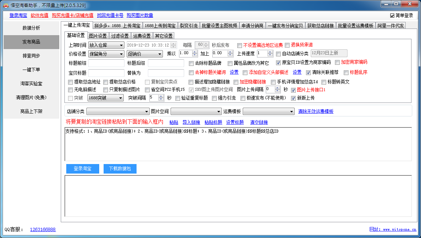Click the Taobao links text area
The image size is (421, 238).
(238, 144)
